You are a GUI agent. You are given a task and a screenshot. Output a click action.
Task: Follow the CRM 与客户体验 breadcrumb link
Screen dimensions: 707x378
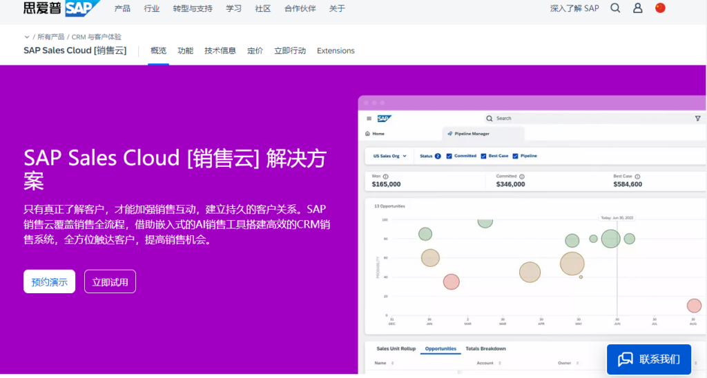pyautogui.click(x=97, y=37)
